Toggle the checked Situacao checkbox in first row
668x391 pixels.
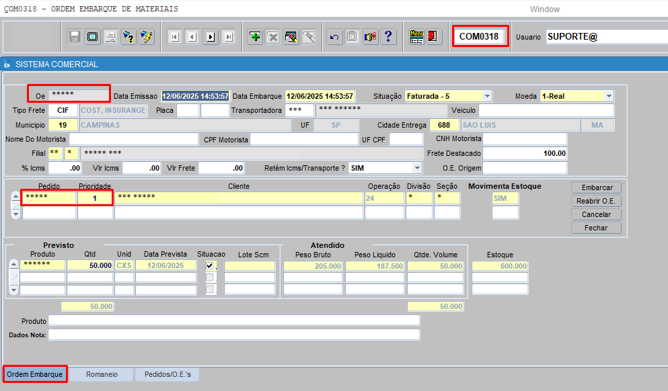211,265
